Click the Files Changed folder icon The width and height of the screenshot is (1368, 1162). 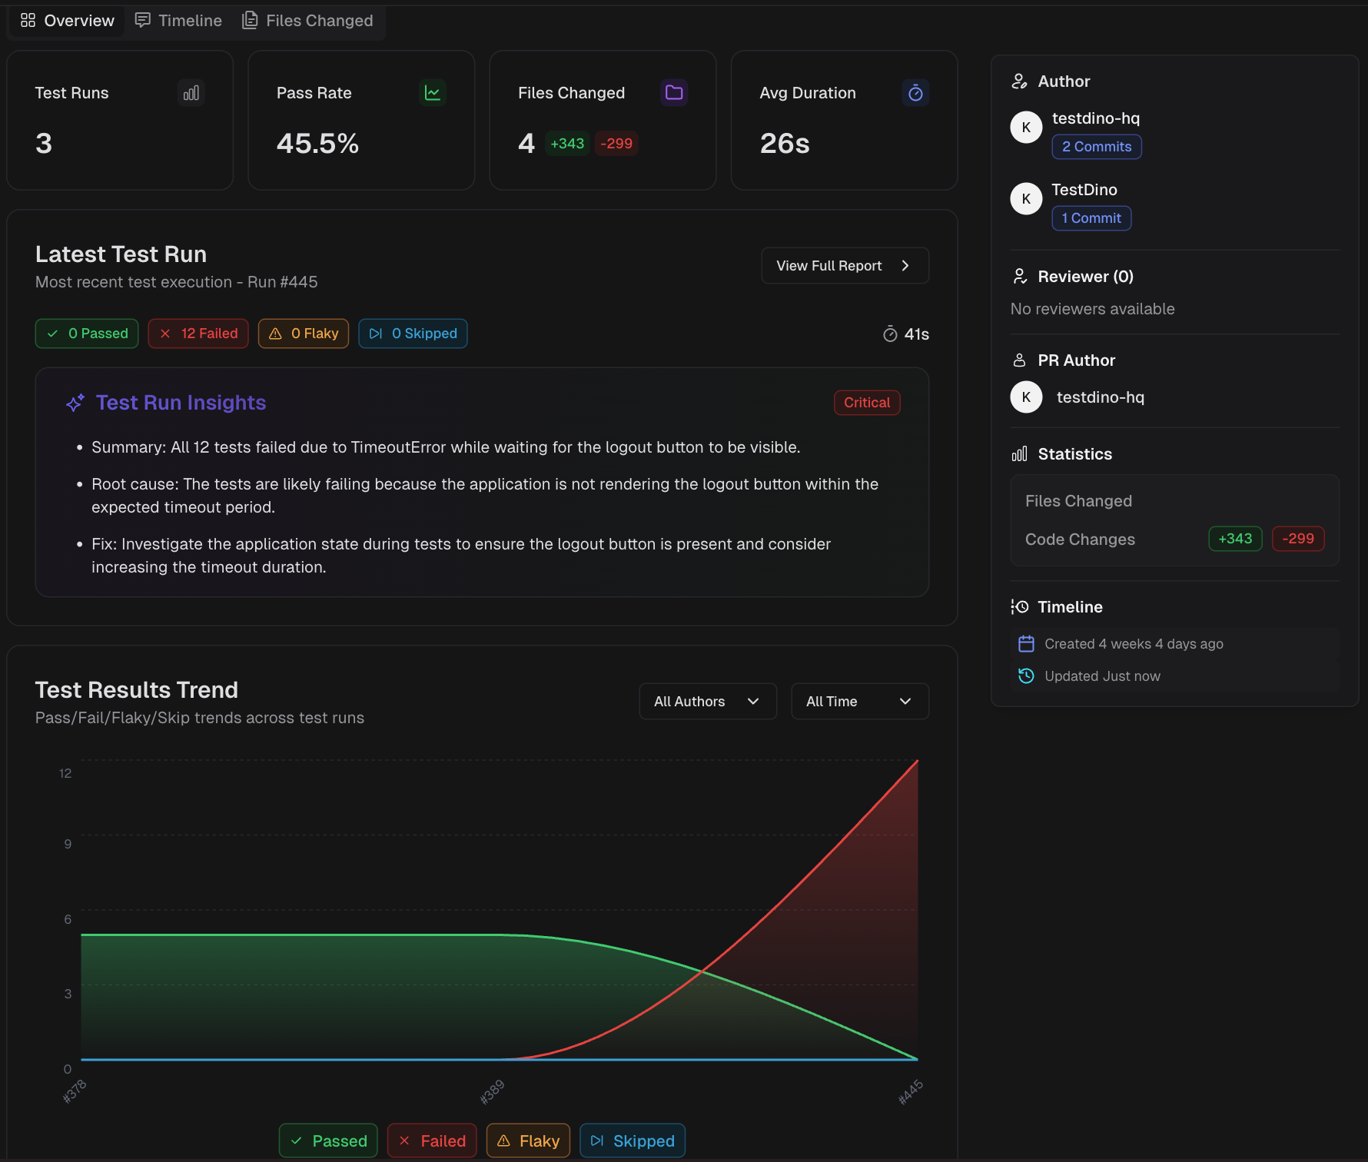674,93
